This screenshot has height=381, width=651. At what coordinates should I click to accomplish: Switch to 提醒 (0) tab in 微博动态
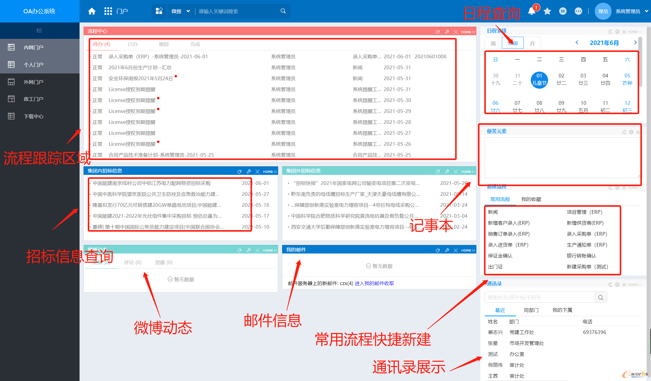[164, 263]
